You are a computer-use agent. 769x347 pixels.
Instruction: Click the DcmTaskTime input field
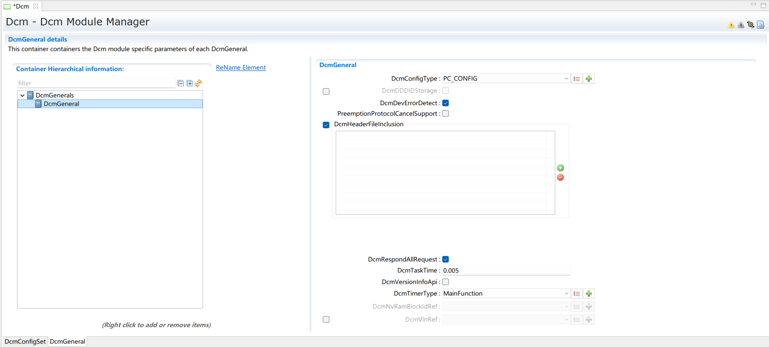coord(506,270)
